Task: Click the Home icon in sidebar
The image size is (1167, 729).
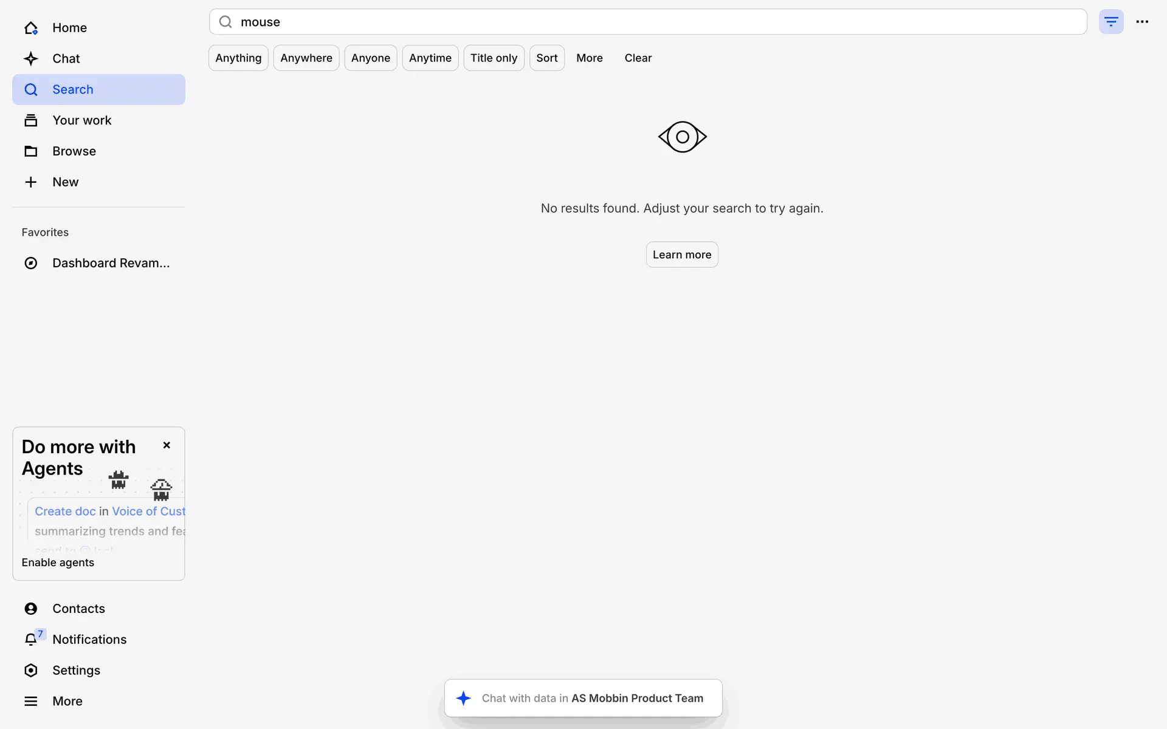Action: click(x=31, y=28)
